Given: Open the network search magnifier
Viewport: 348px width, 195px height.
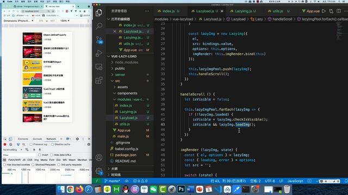Looking at the screenshot, I should click(24, 145).
